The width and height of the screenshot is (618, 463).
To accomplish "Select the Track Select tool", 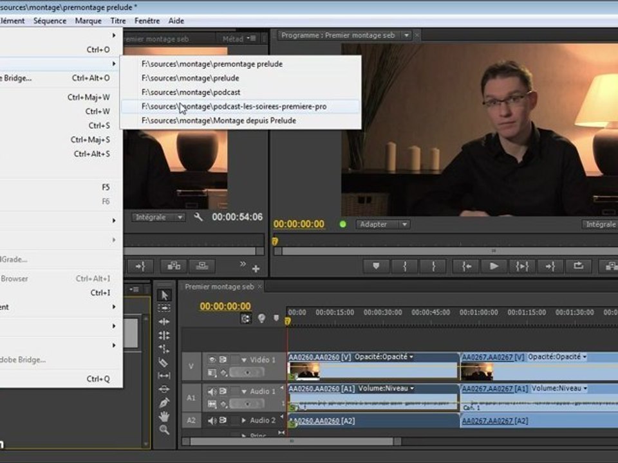I will [x=164, y=308].
